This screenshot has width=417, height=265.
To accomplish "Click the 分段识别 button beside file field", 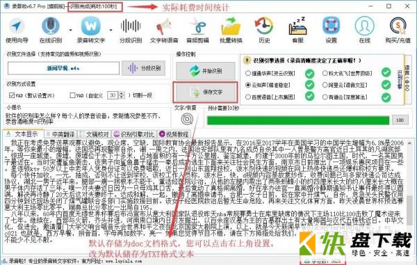I will [144, 68].
